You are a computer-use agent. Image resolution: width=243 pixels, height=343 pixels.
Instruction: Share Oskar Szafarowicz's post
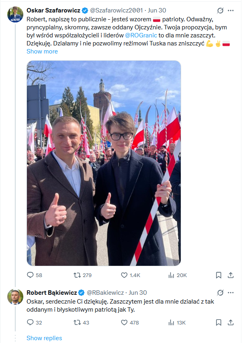(231, 275)
